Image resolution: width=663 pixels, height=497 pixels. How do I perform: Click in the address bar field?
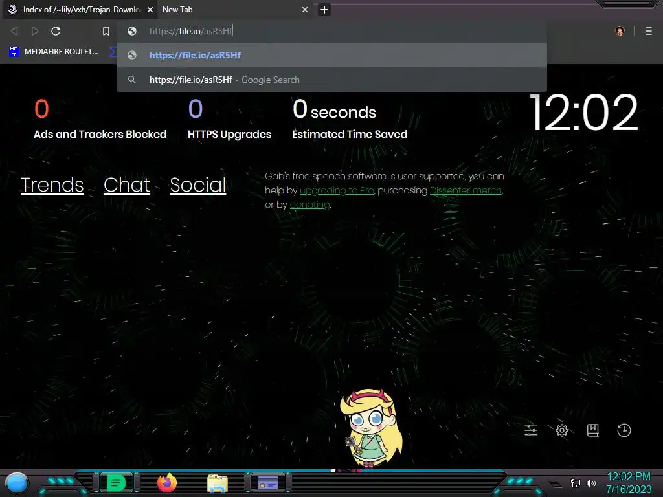click(331, 31)
